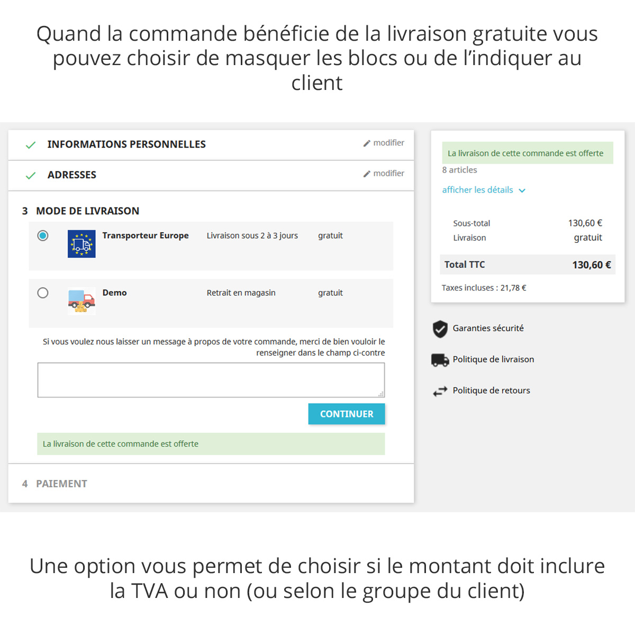
Task: Select the Demo store pickup radio button
Action: point(43,293)
